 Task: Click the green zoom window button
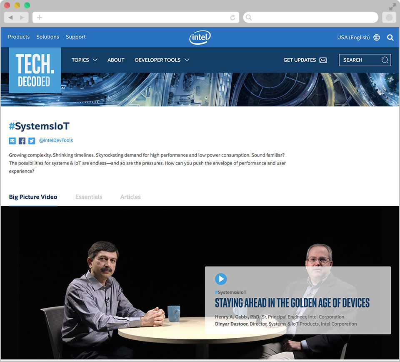coord(27,5)
